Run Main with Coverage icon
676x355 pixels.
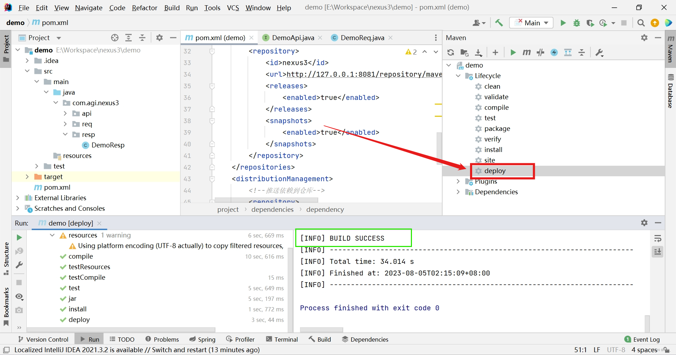coord(590,23)
